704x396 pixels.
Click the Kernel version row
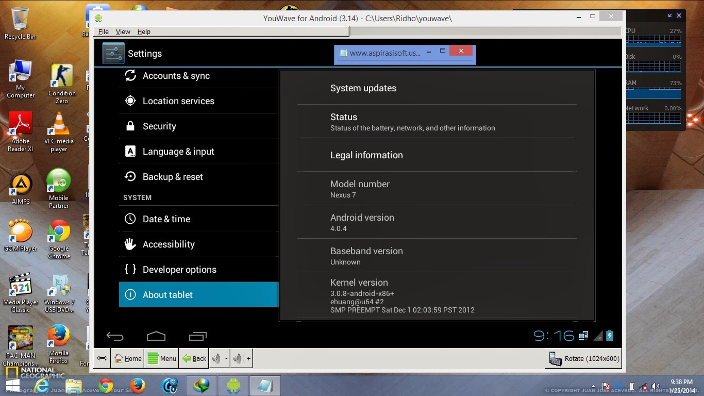(x=437, y=296)
